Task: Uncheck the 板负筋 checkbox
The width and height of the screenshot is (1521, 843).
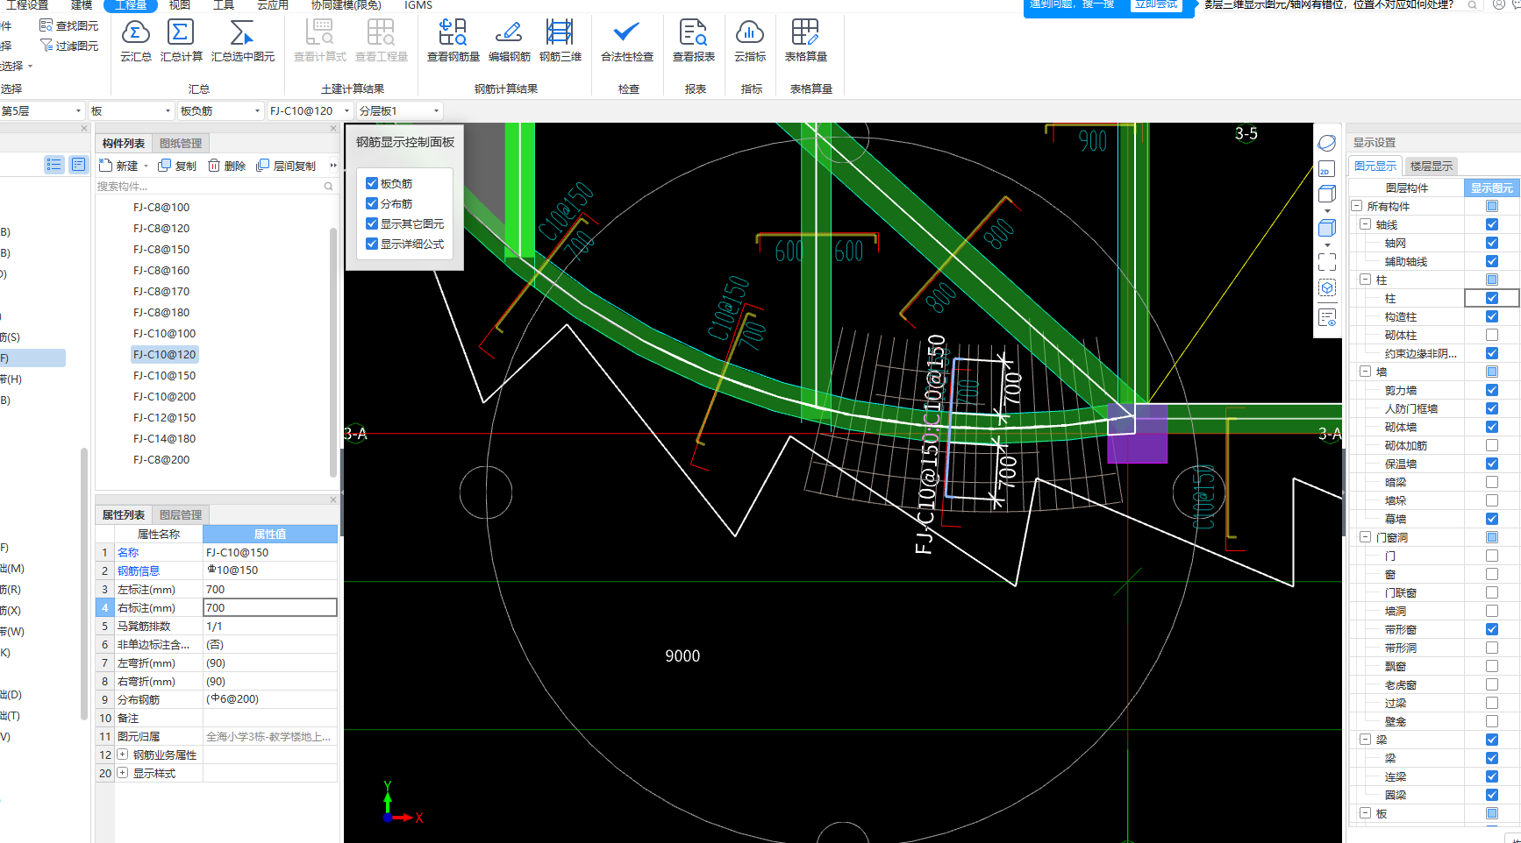Action: [372, 183]
